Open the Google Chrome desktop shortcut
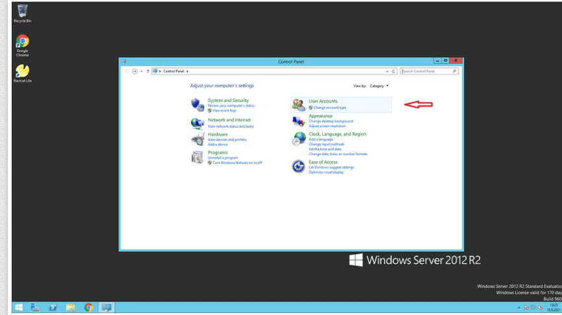Screen dimensions: 562x315 (x=22, y=45)
